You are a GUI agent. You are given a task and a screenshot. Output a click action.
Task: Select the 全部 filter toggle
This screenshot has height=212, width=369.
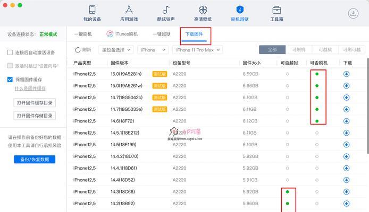272,50
